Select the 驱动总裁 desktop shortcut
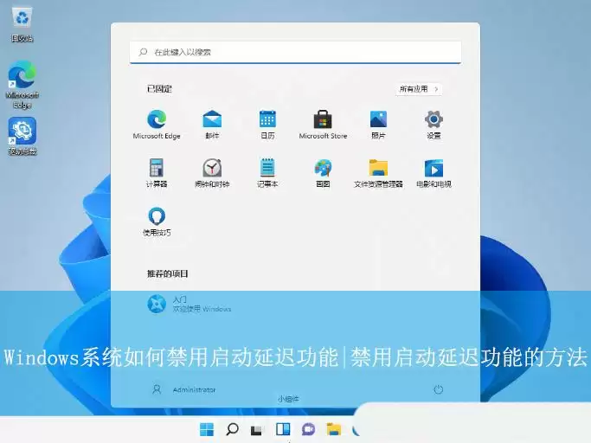 coord(22,136)
